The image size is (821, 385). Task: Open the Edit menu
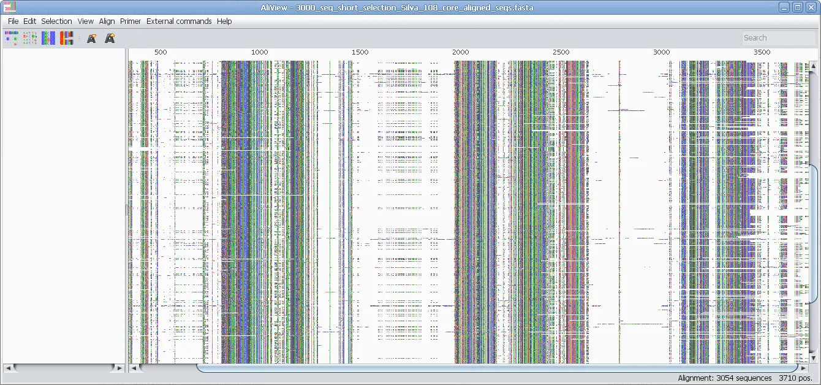tap(29, 21)
